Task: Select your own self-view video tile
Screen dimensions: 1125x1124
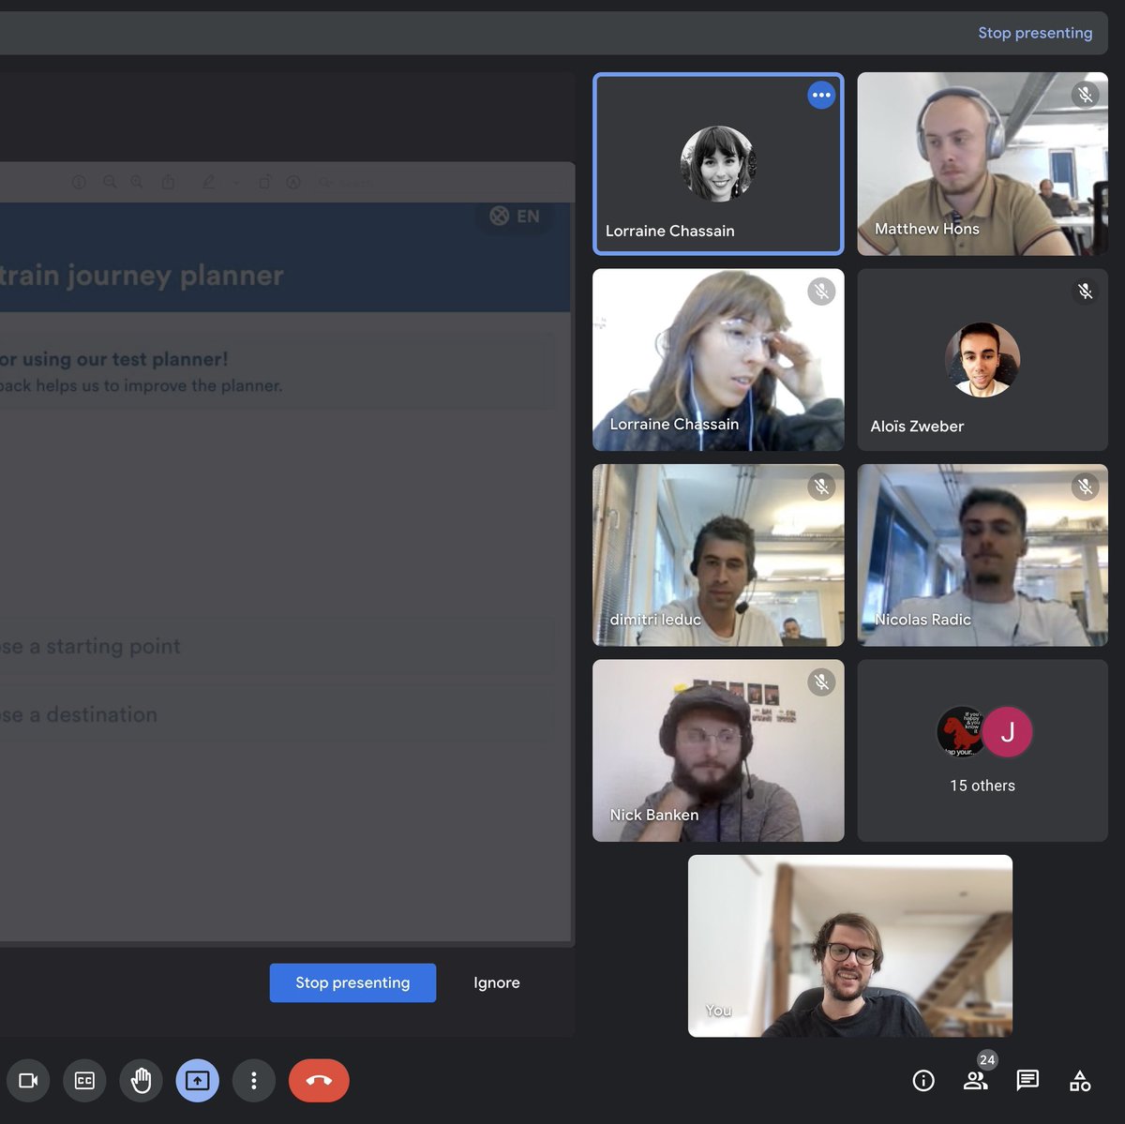Action: click(849, 945)
